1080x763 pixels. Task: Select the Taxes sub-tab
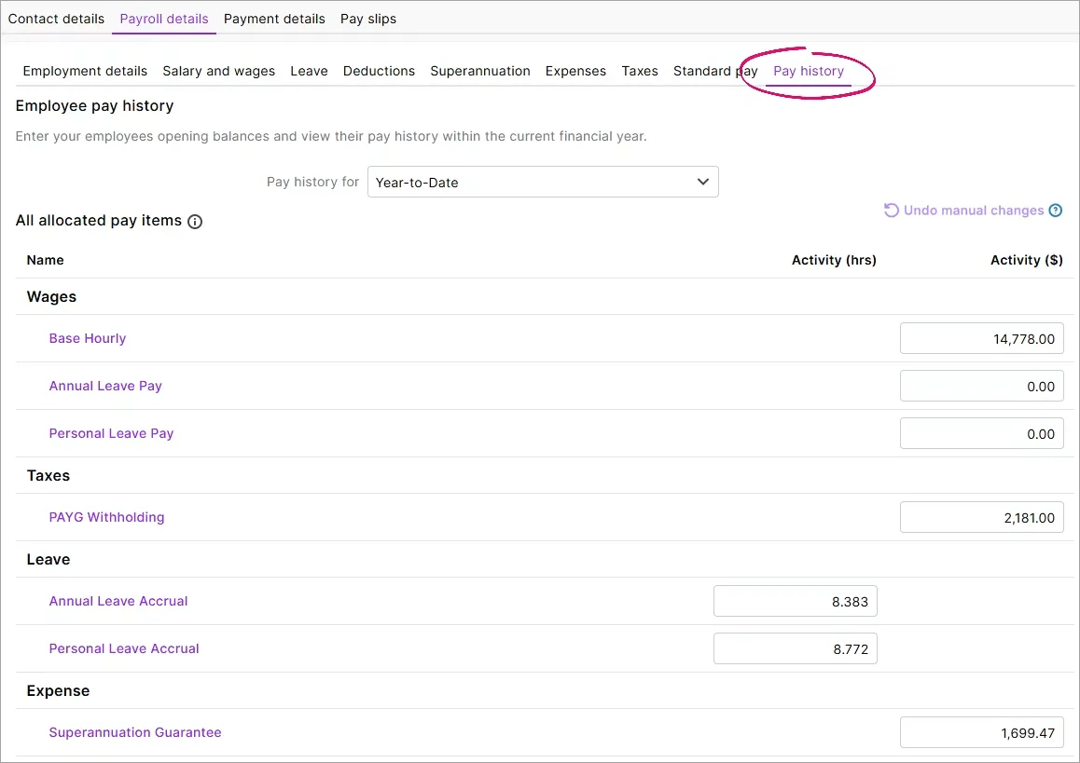639,71
